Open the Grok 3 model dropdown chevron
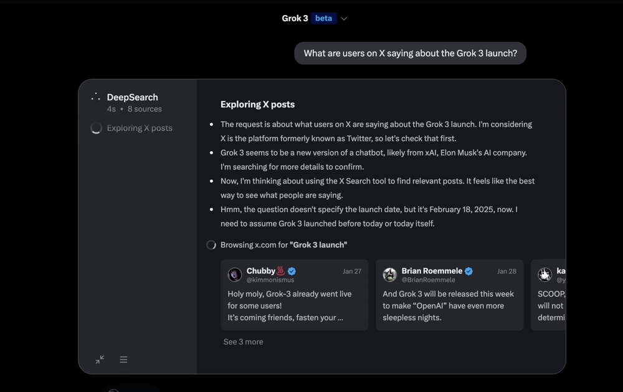 point(344,19)
